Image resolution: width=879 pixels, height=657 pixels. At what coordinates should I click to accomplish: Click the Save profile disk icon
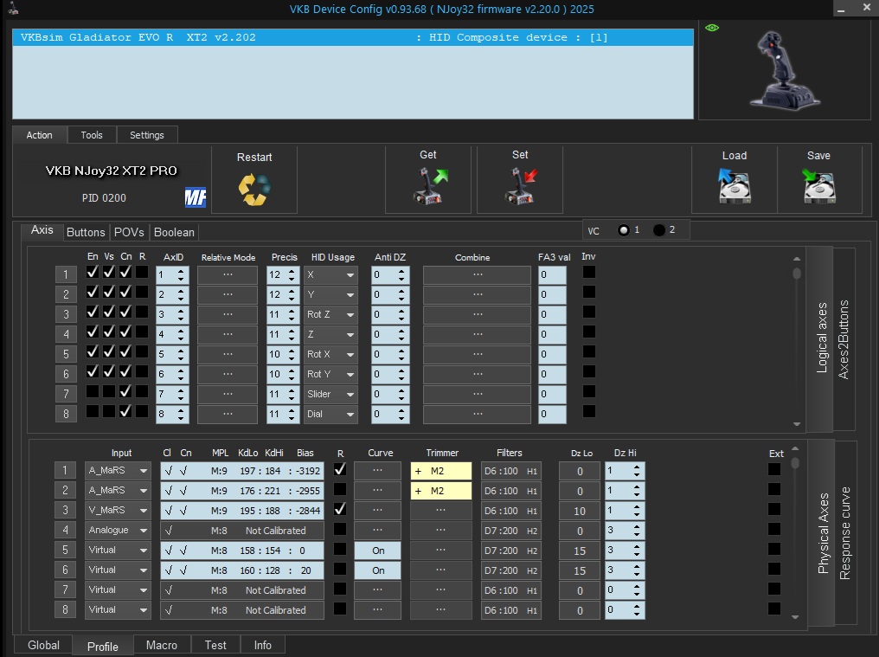point(818,186)
